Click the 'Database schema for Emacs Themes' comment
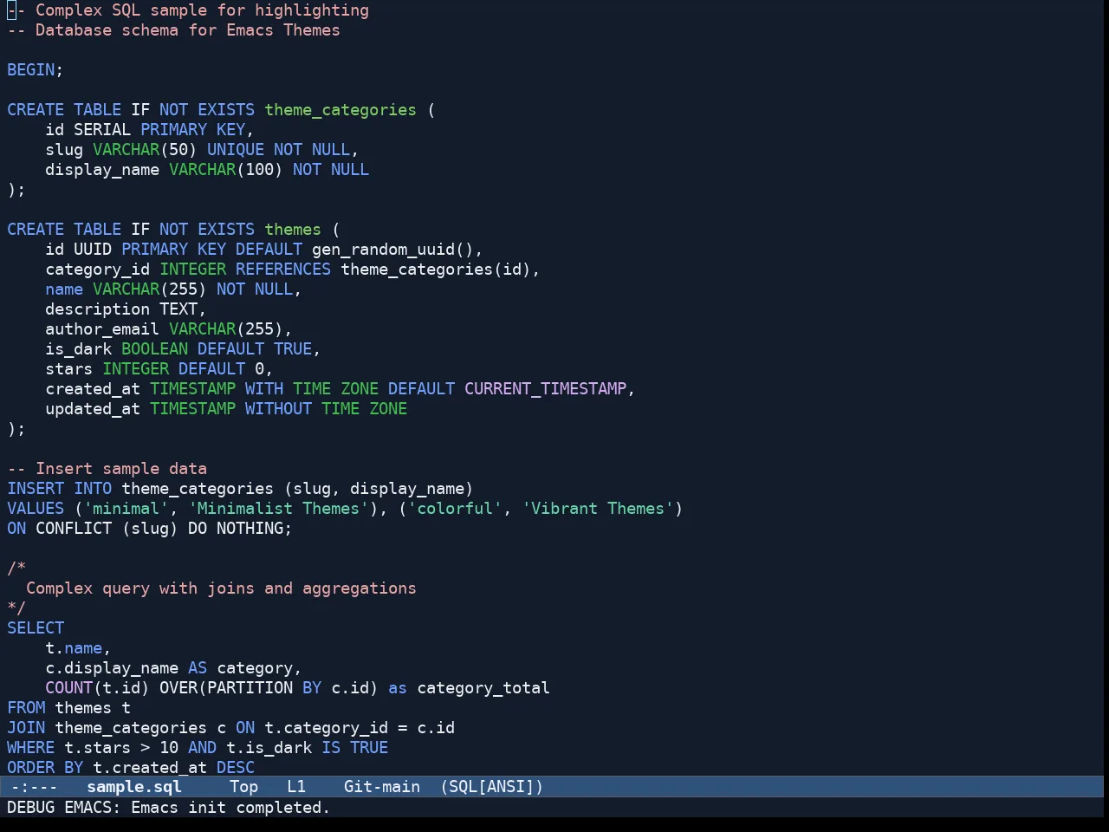Image resolution: width=1109 pixels, height=832 pixels. [x=173, y=30]
